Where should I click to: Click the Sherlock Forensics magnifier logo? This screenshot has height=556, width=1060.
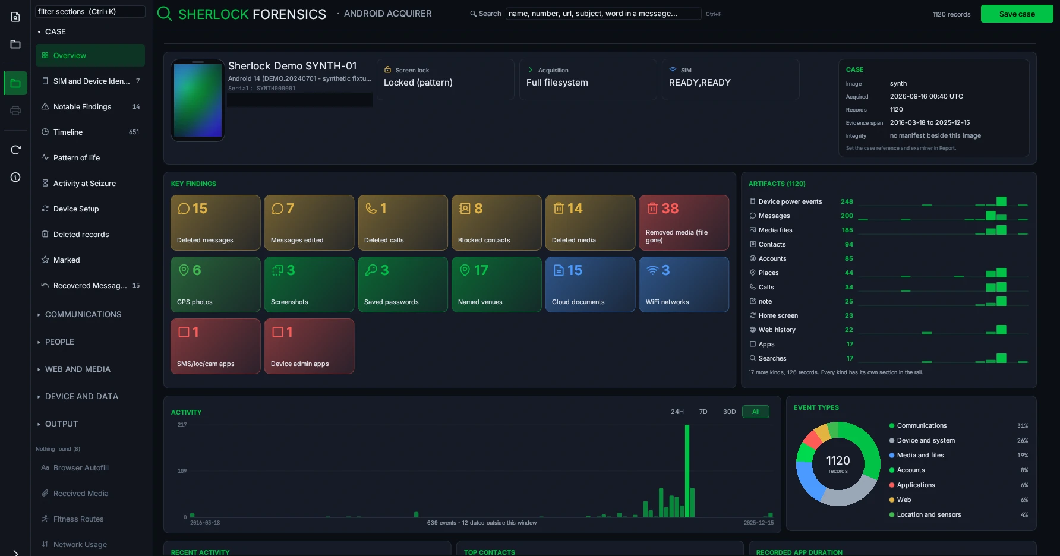coord(165,14)
